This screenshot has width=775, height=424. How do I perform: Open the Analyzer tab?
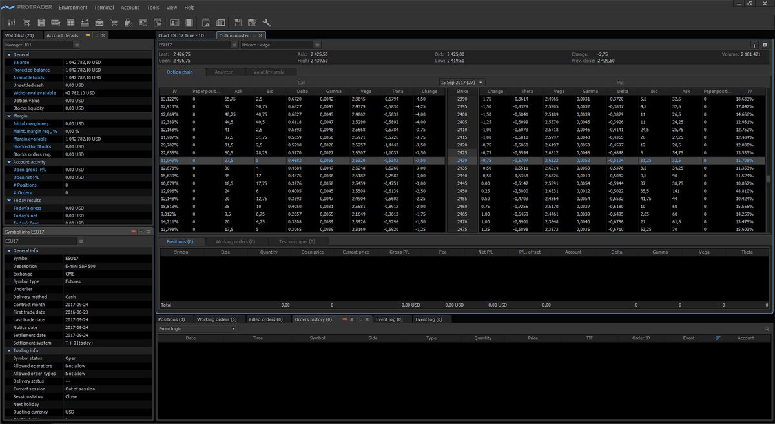coord(223,72)
